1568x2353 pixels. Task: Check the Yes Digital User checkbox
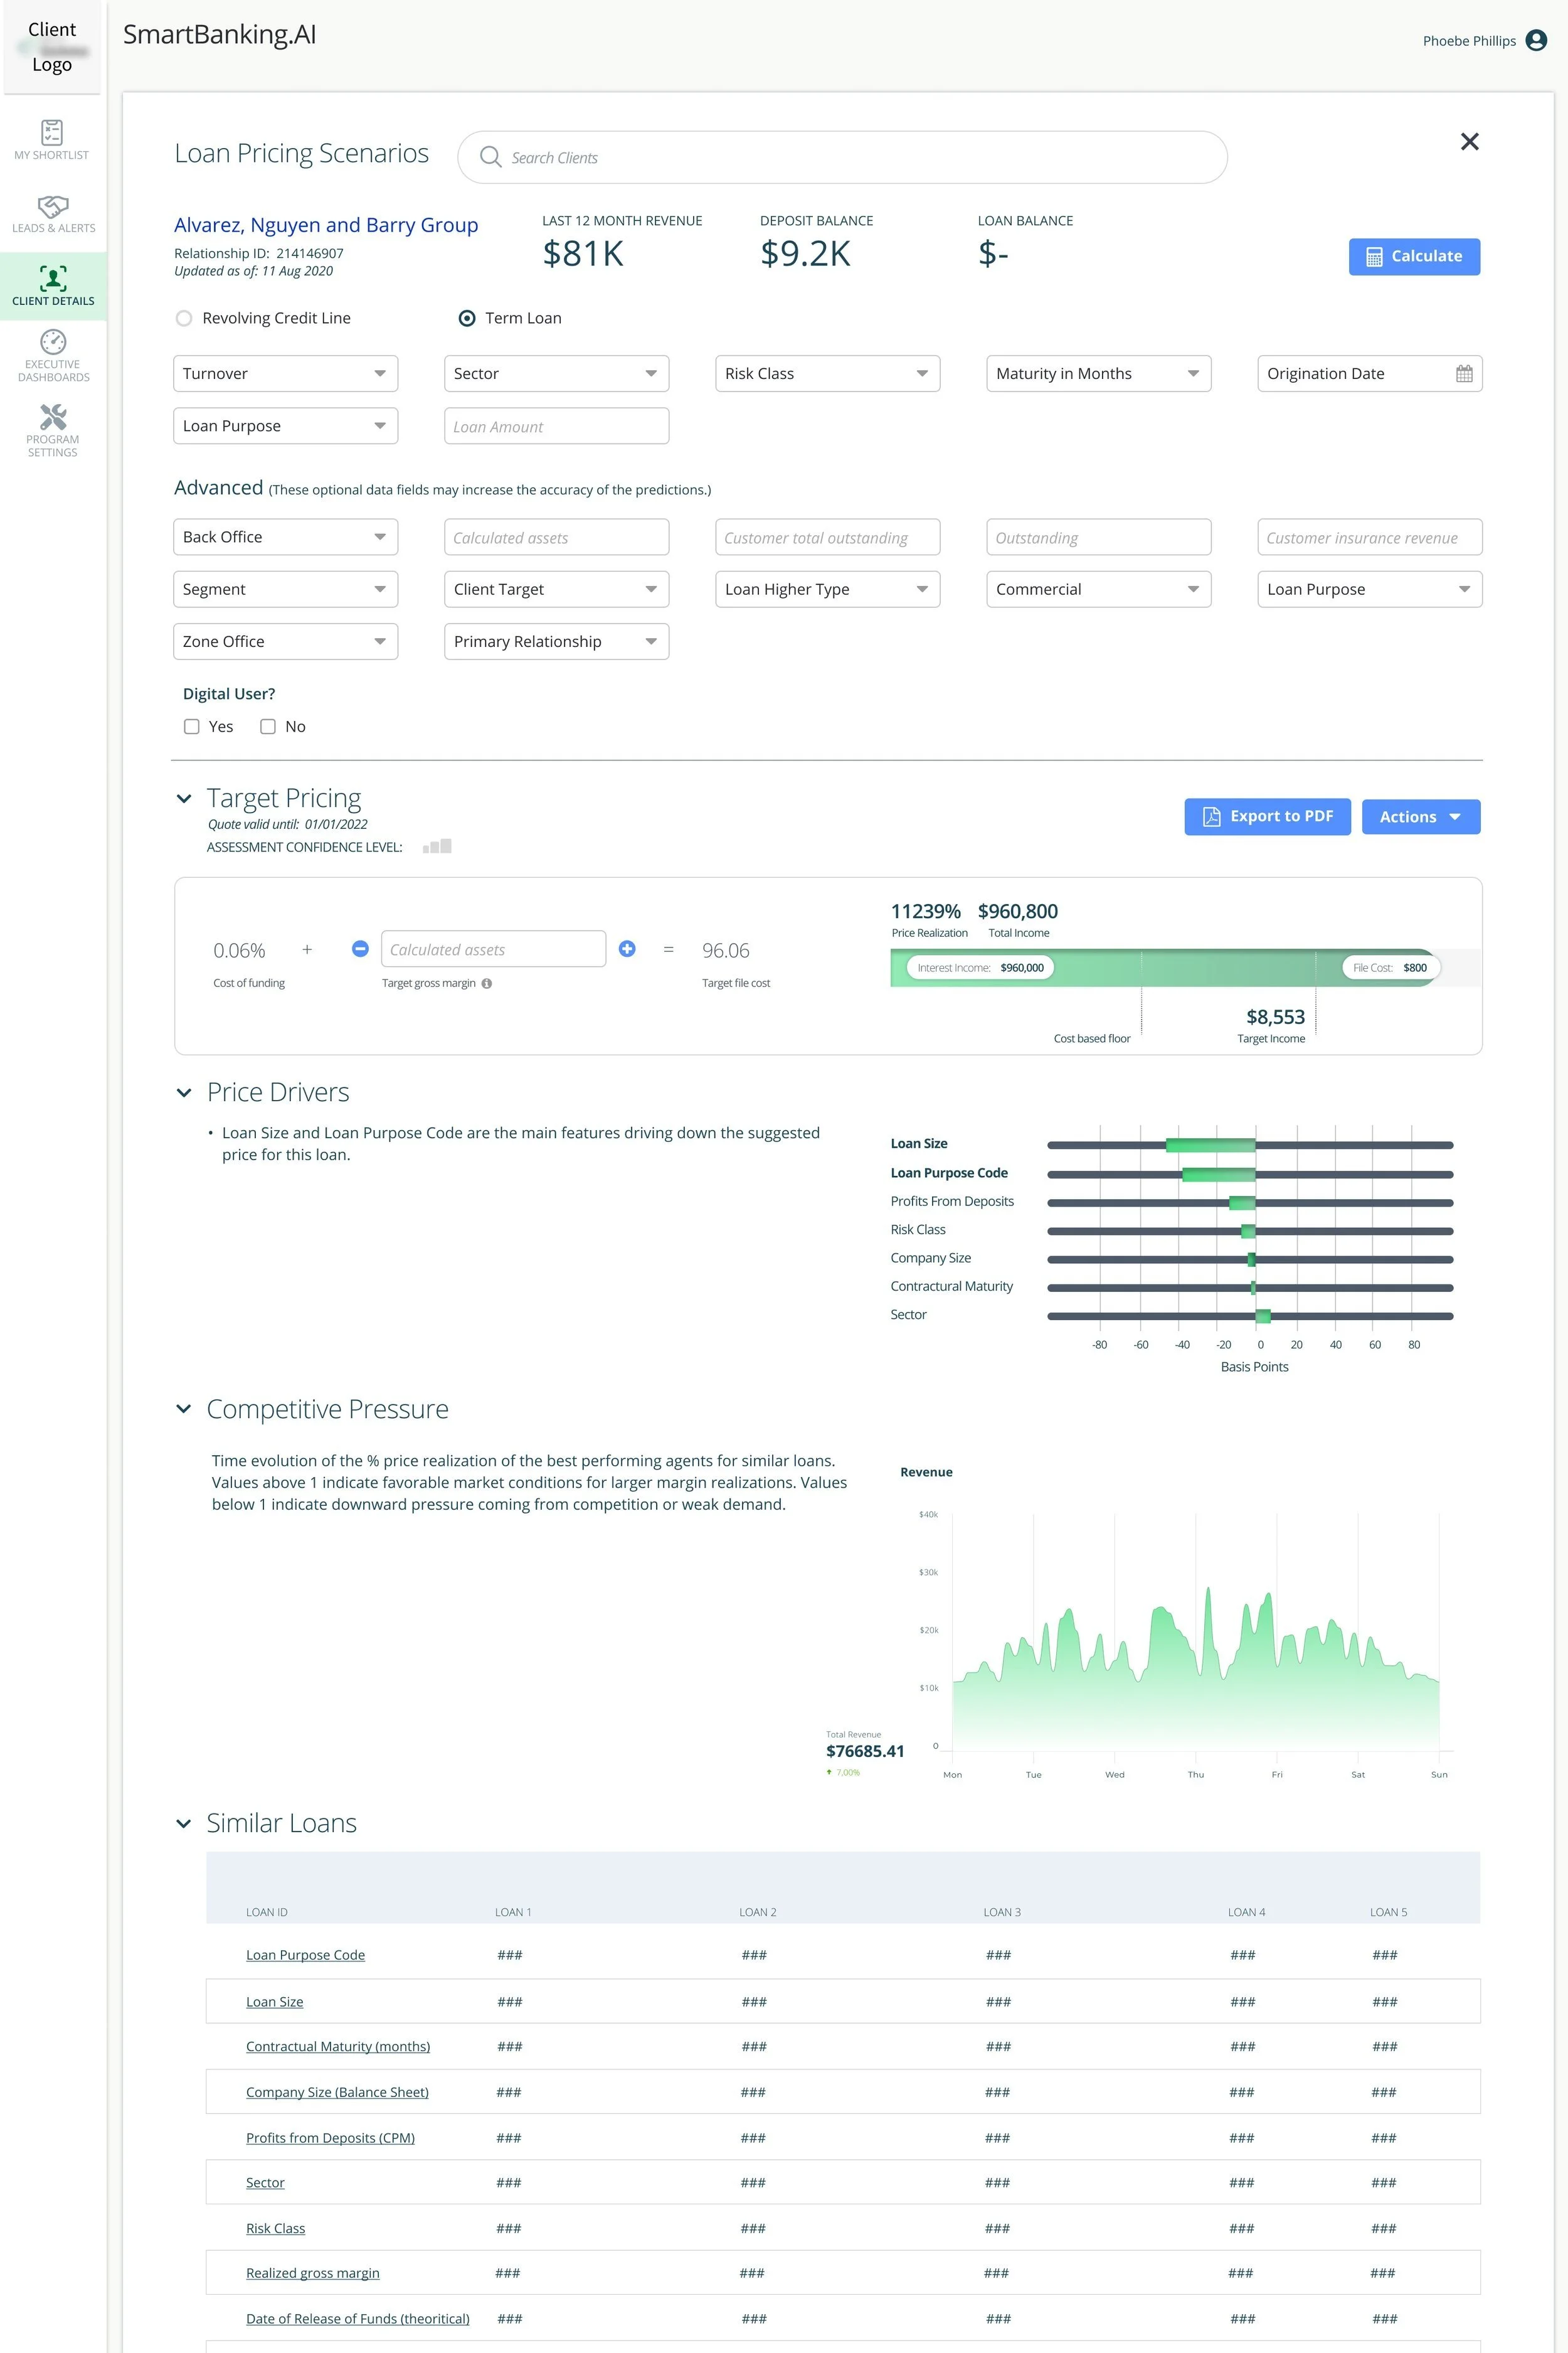[x=192, y=727]
